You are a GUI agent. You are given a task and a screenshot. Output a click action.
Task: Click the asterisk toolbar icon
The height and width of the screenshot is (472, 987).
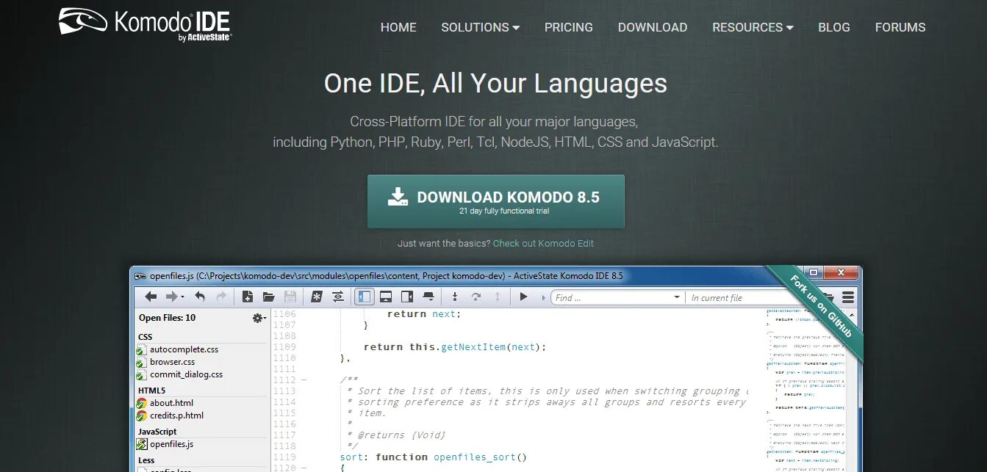(317, 297)
